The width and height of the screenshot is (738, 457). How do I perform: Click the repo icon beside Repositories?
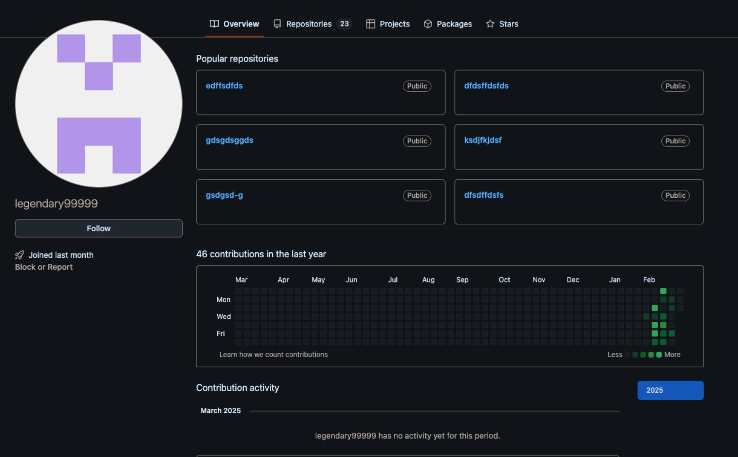(x=277, y=24)
